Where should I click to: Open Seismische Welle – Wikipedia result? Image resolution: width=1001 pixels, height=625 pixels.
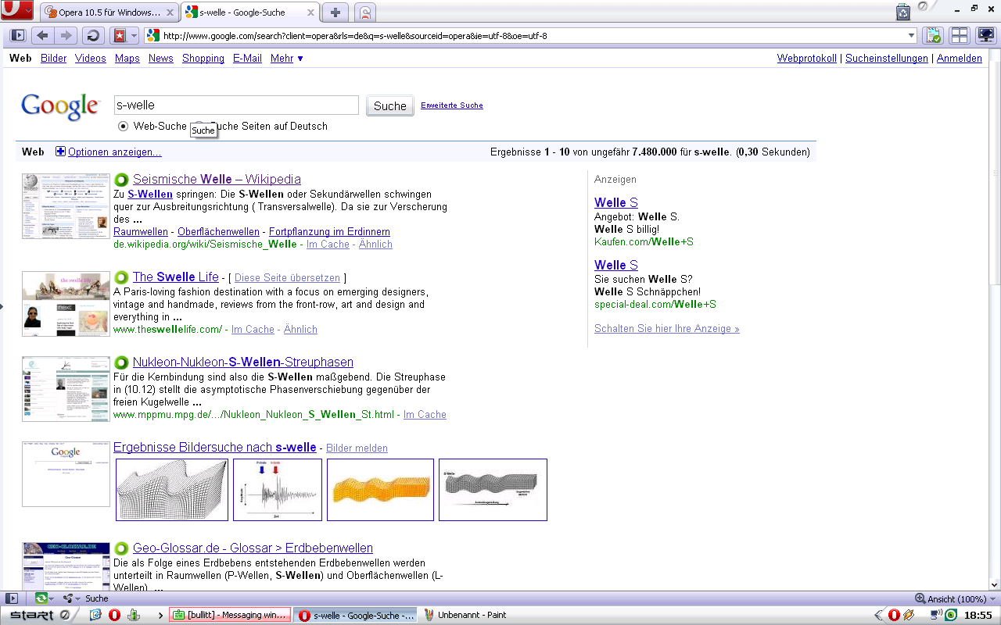click(217, 179)
